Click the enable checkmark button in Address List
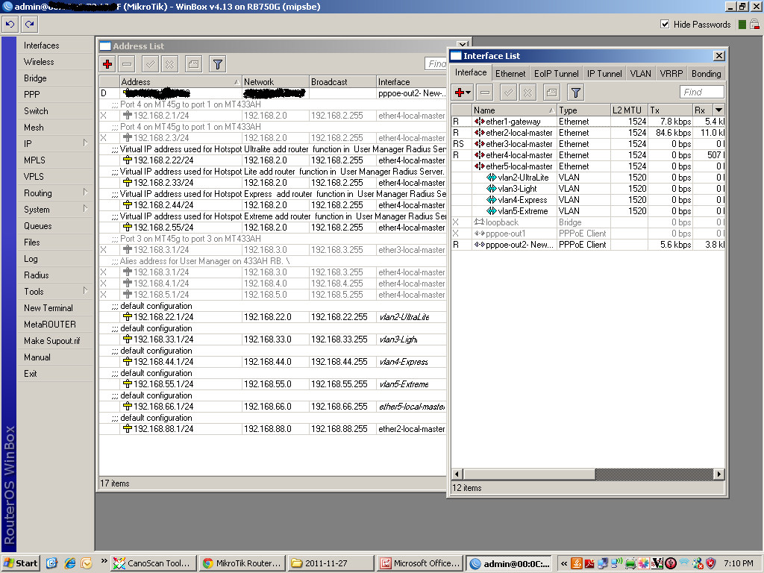Viewport: 764px width, 573px height. click(x=151, y=64)
